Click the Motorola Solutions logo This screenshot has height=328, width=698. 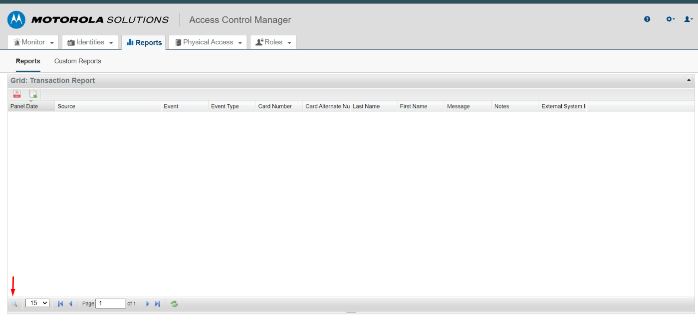pyautogui.click(x=88, y=20)
